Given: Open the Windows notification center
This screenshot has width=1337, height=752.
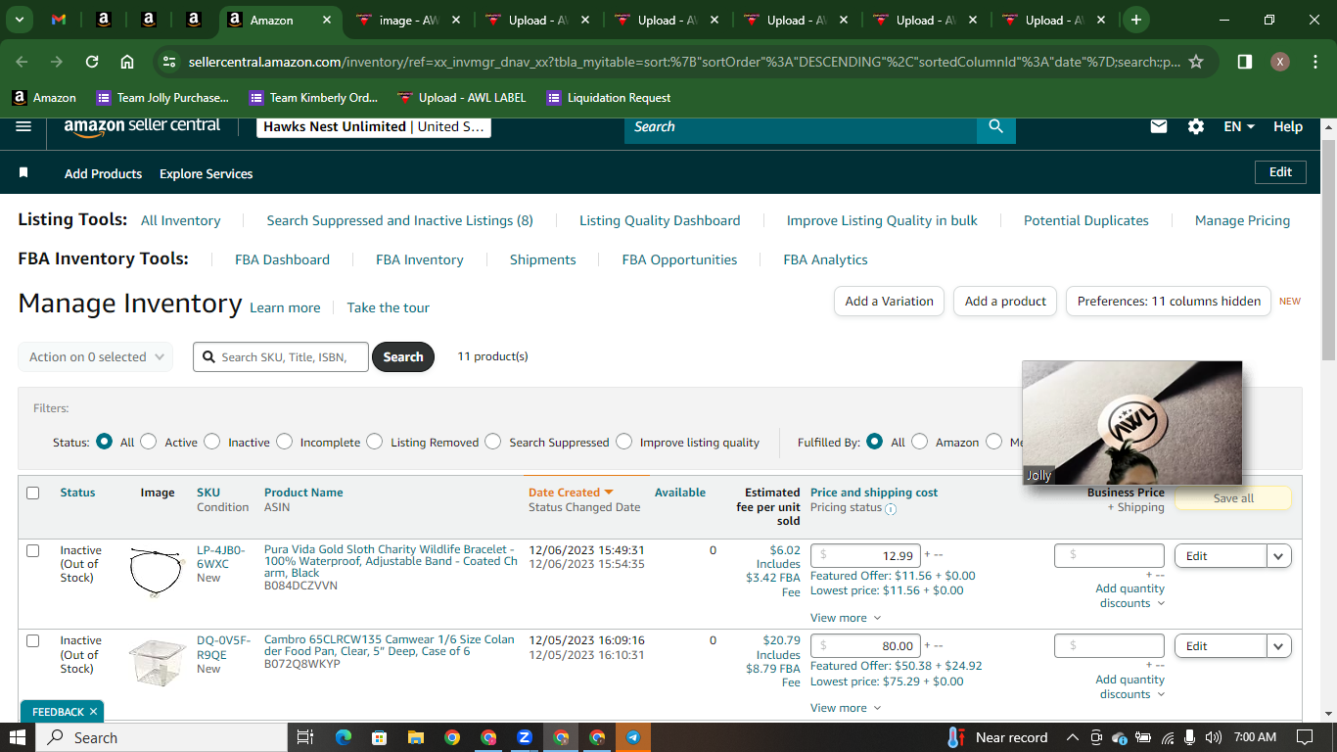Looking at the screenshot, I should click(1305, 737).
